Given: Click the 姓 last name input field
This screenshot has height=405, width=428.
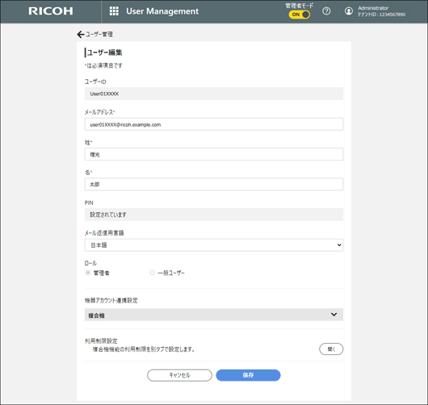Looking at the screenshot, I should [x=214, y=154].
